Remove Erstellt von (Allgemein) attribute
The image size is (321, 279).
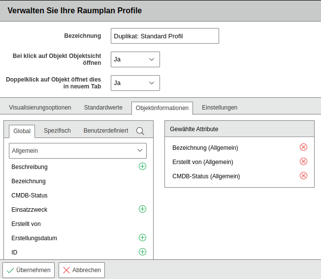(x=303, y=162)
